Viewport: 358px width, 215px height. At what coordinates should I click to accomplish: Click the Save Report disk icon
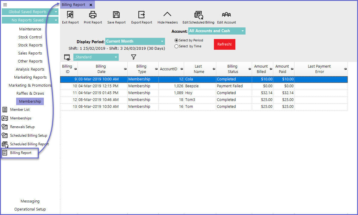(x=116, y=15)
